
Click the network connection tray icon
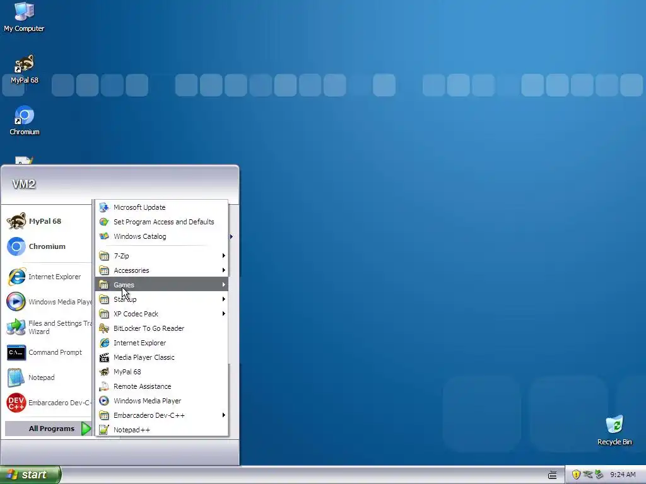[588, 475]
